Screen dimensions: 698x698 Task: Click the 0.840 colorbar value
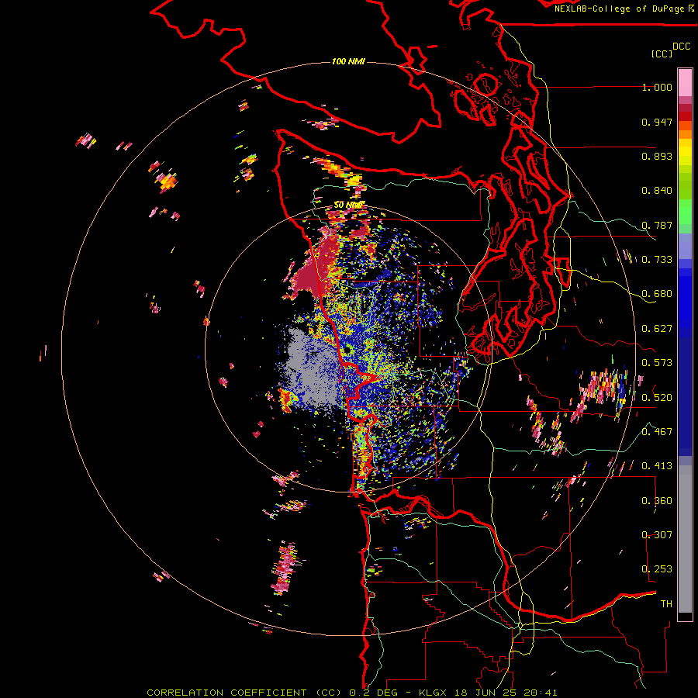(x=657, y=191)
